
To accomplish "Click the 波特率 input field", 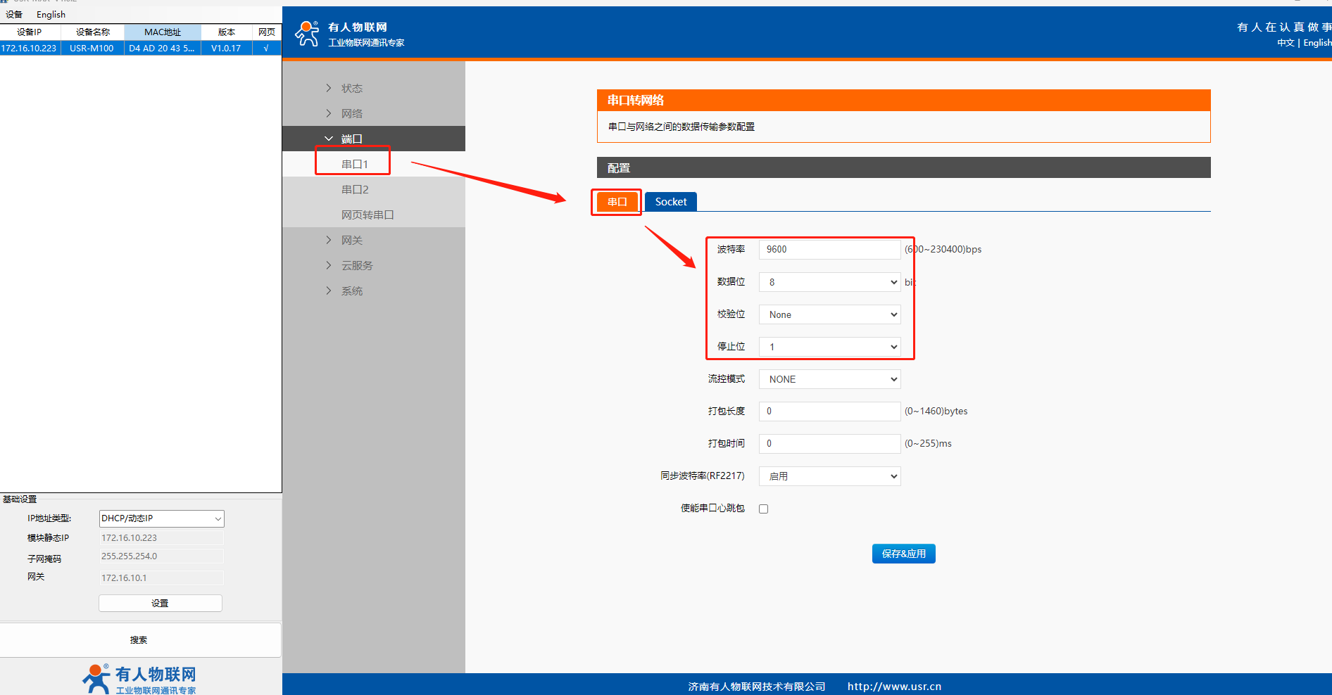I will 829,250.
